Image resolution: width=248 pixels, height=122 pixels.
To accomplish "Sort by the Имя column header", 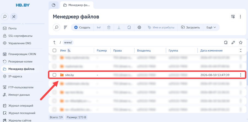I will 63,50.
